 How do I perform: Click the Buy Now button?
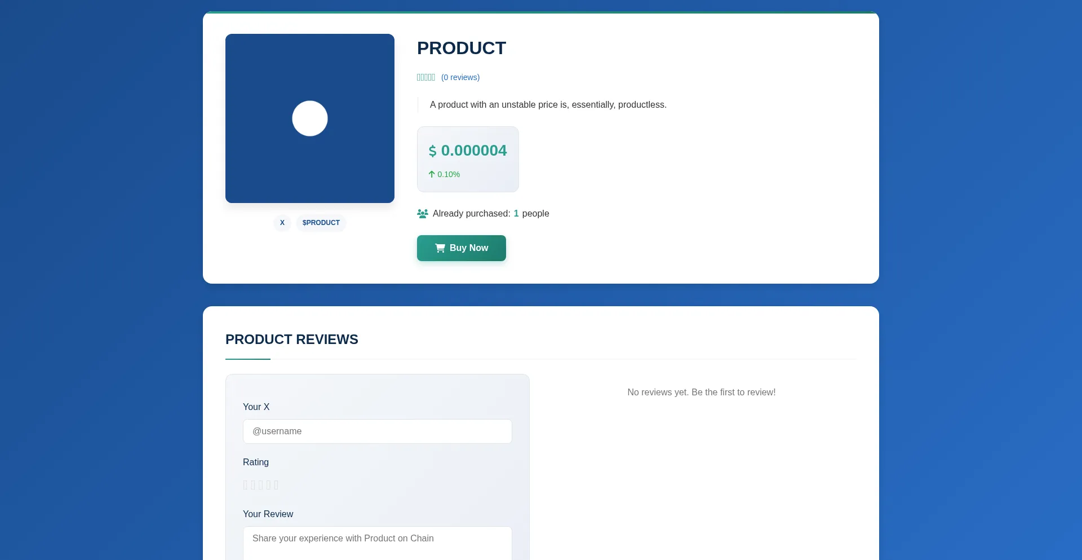coord(461,248)
